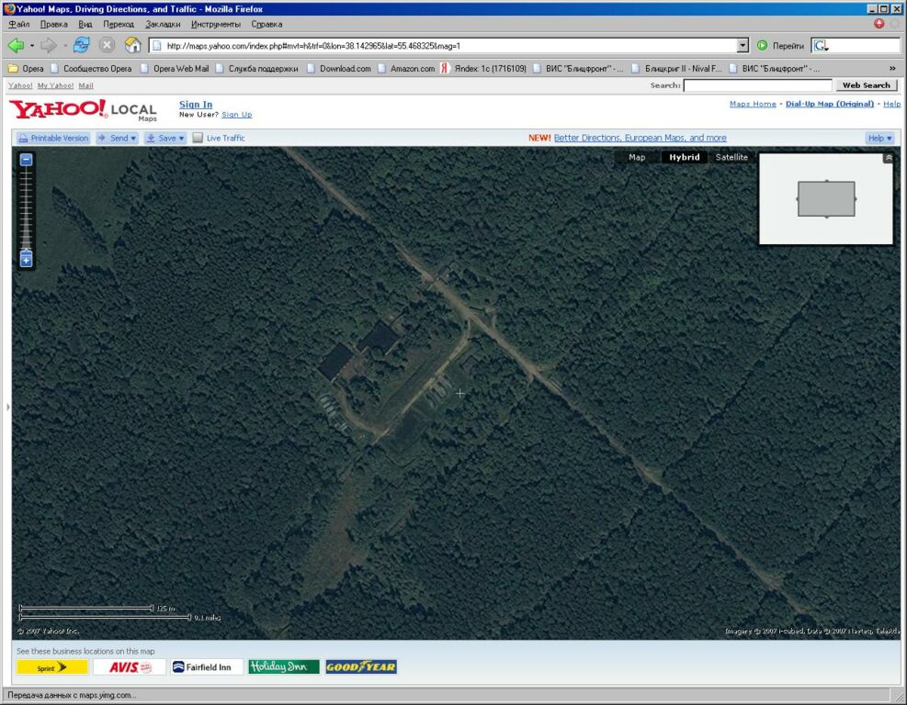
Task: Switch to the Satellite view tab
Action: coord(731,157)
